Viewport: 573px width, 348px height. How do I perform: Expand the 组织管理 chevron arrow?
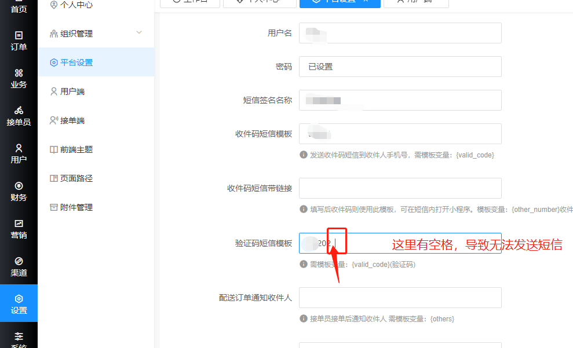pyautogui.click(x=139, y=32)
